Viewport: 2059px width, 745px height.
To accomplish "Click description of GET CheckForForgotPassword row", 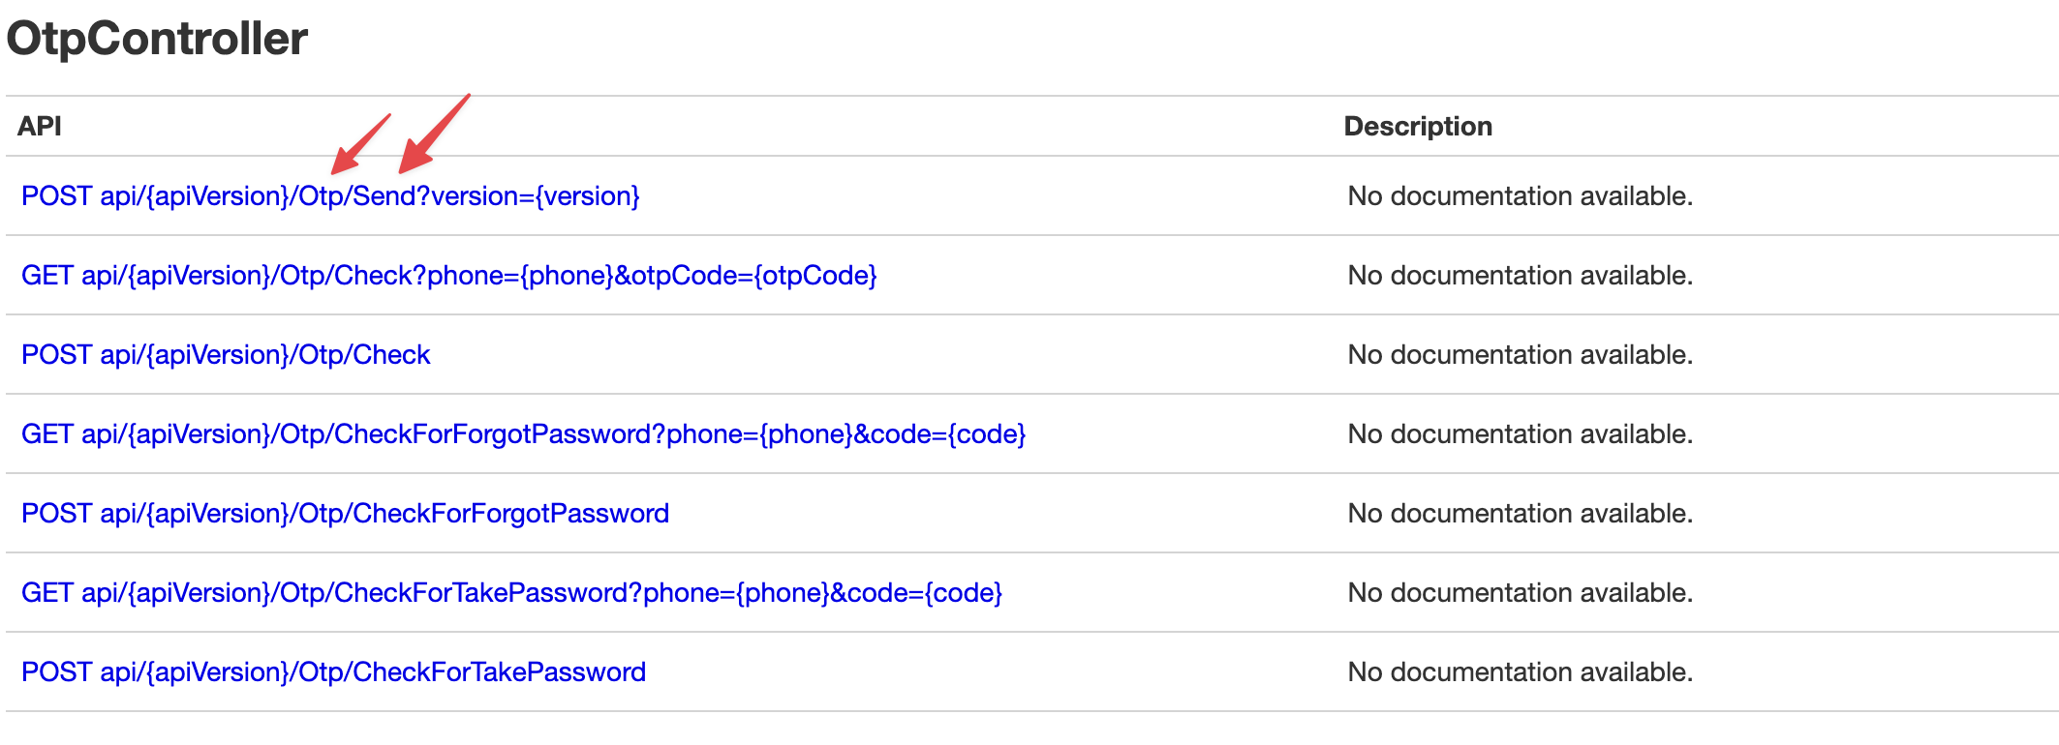I will click(1521, 434).
